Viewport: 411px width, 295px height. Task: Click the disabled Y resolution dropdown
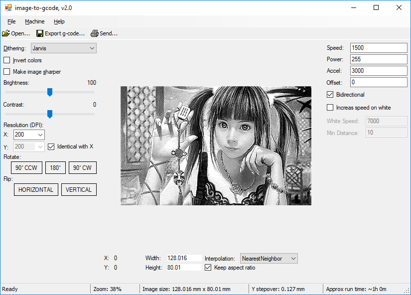point(29,147)
